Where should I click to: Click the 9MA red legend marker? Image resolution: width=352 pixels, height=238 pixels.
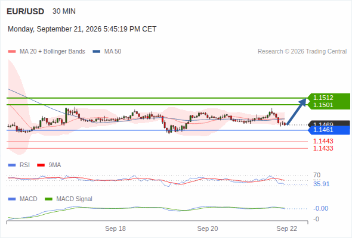tap(41, 165)
